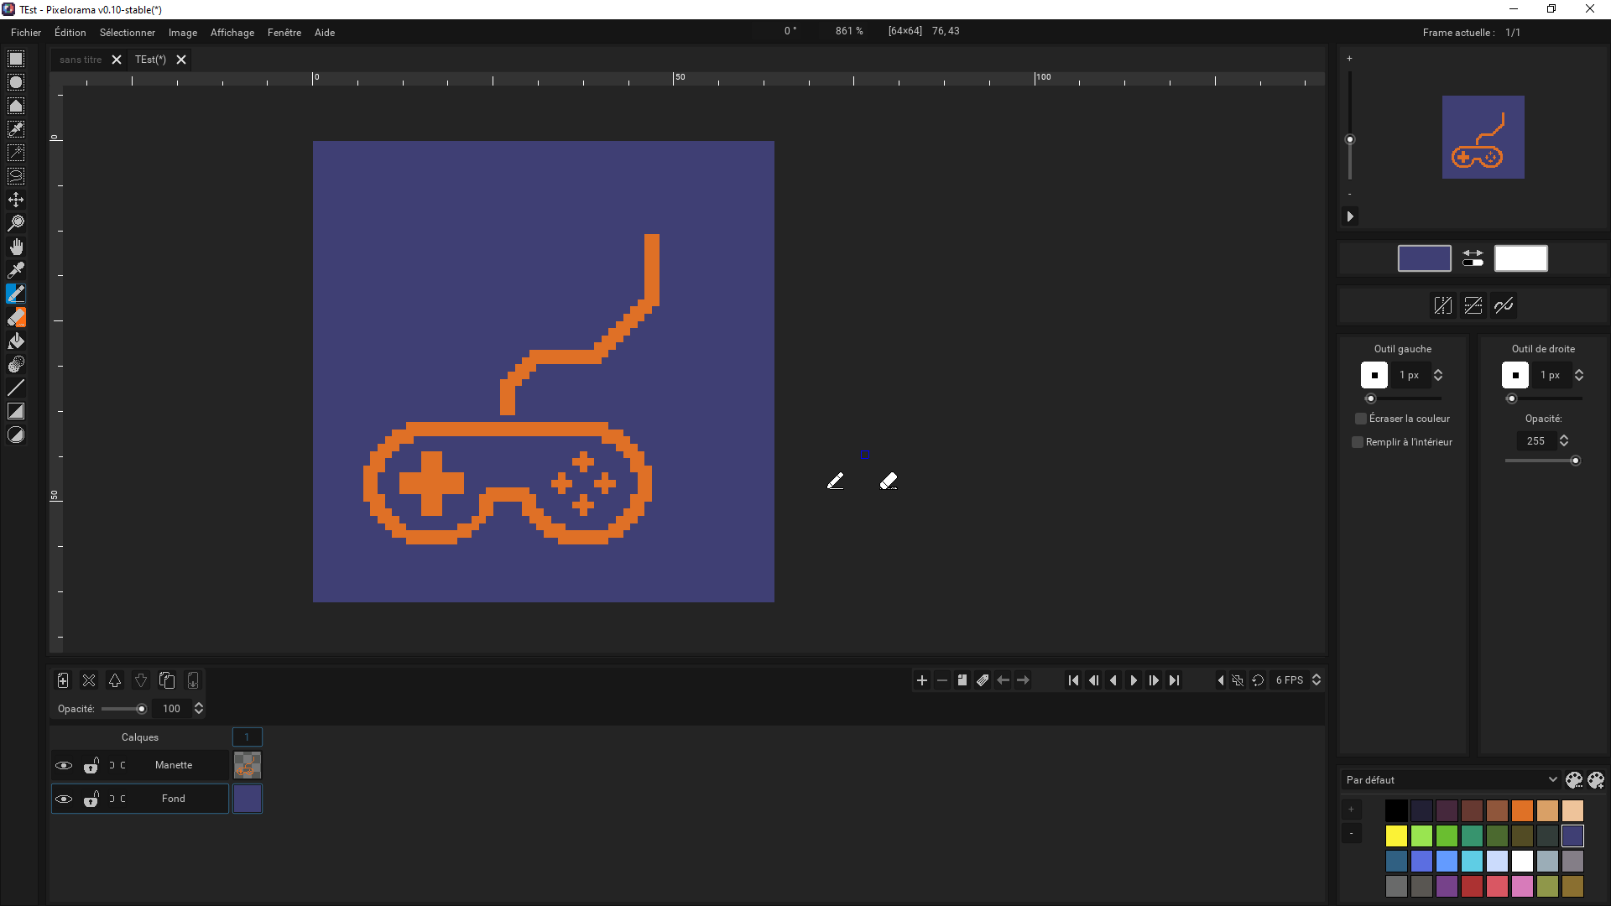The image size is (1611, 906).
Task: Hide the Manette layer
Action: point(64,765)
